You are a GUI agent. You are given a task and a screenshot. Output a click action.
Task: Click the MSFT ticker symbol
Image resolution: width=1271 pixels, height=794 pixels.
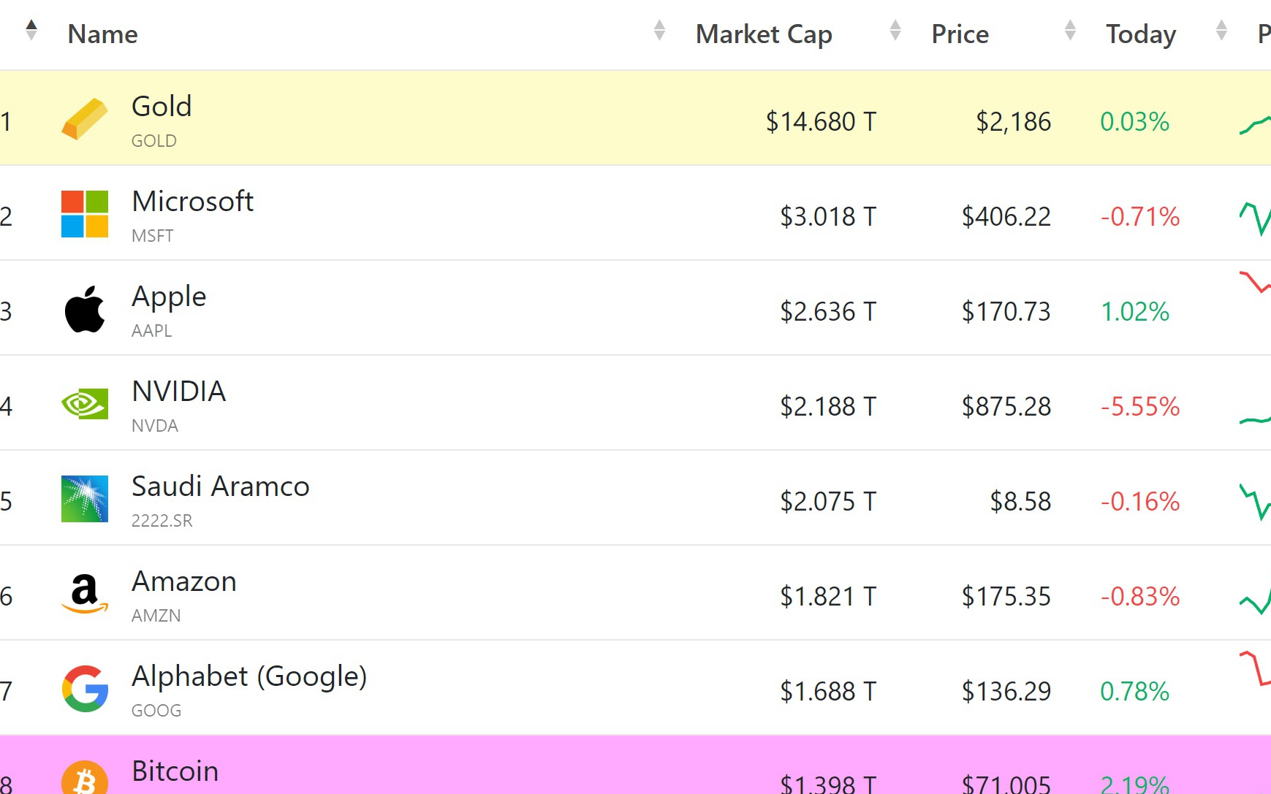pyautogui.click(x=153, y=236)
